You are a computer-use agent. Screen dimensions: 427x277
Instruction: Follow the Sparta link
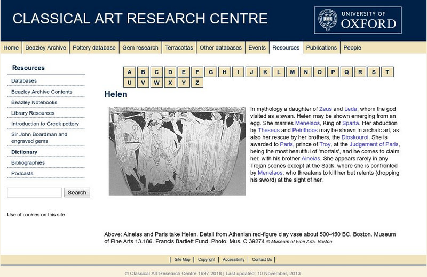coord(351,123)
